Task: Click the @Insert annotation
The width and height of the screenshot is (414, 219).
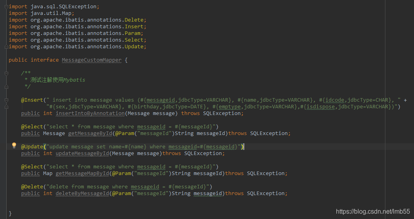Action: (x=32, y=100)
